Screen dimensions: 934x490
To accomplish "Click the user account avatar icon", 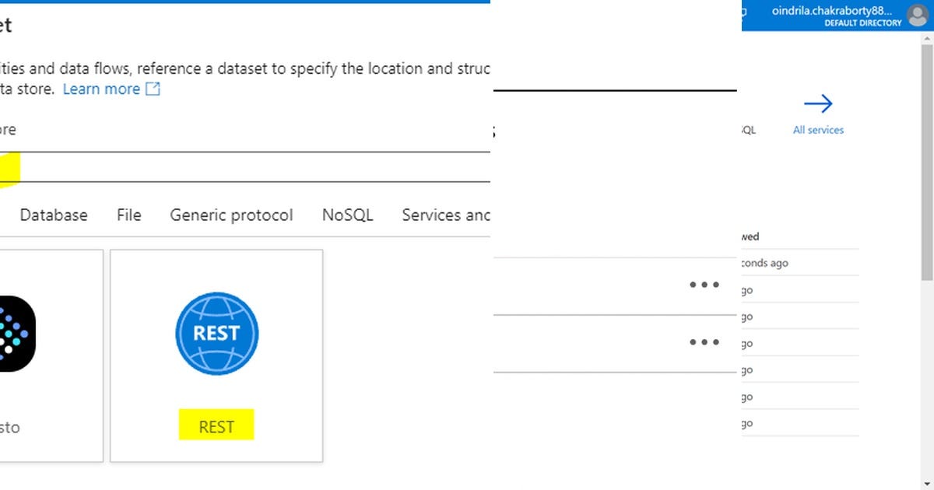I will tap(918, 16).
